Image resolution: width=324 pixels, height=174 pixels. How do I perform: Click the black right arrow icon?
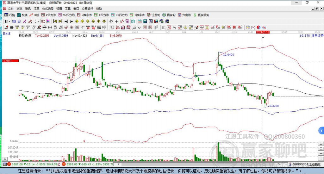[72, 21]
